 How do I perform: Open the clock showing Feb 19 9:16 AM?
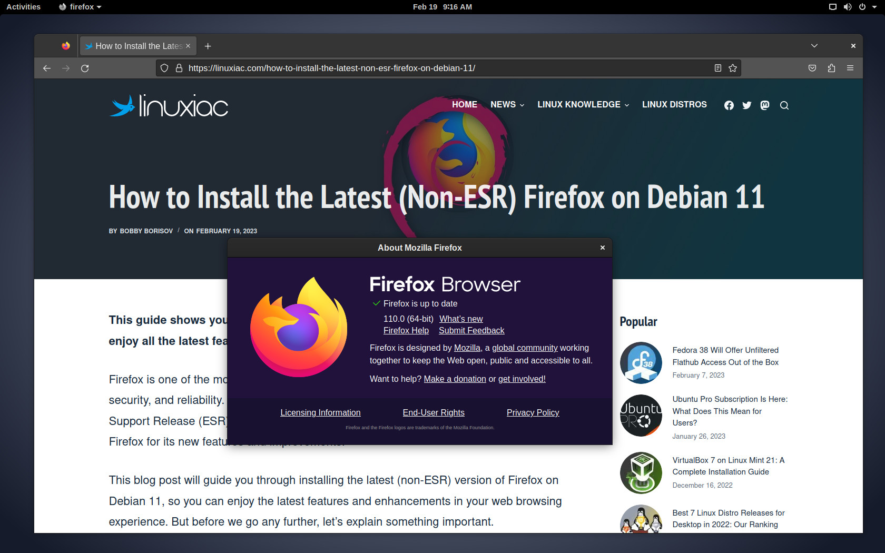[x=442, y=7]
